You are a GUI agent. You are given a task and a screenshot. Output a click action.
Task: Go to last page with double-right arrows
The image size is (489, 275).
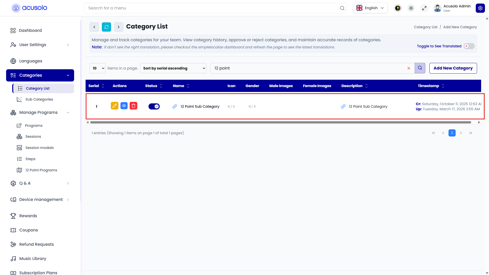click(x=471, y=133)
